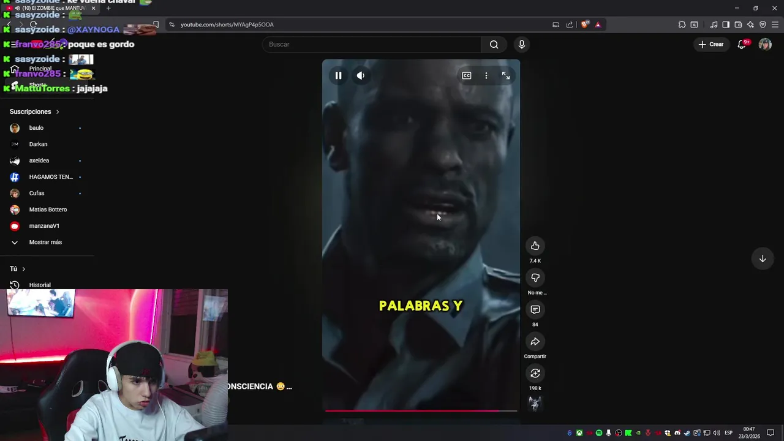The width and height of the screenshot is (784, 441).
Task: Bookmark this page with bookmark icon
Action: [156, 24]
